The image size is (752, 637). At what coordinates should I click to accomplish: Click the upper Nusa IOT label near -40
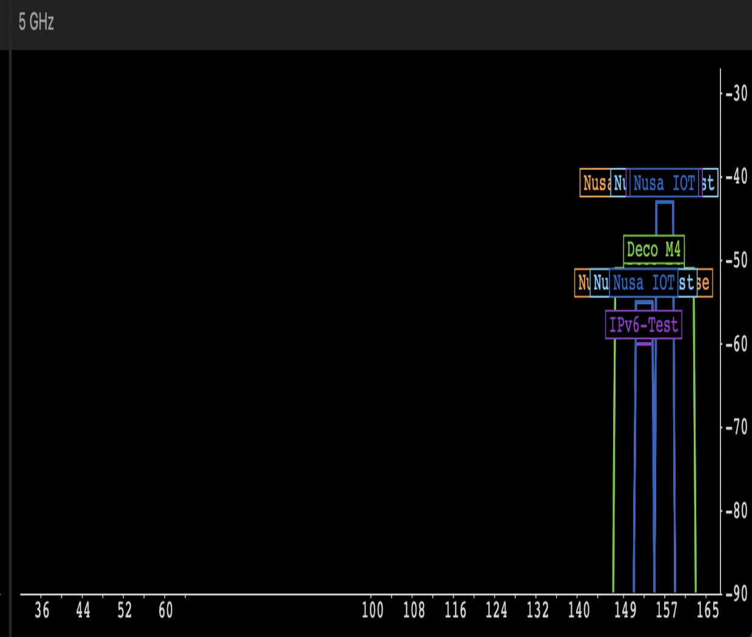pos(664,183)
